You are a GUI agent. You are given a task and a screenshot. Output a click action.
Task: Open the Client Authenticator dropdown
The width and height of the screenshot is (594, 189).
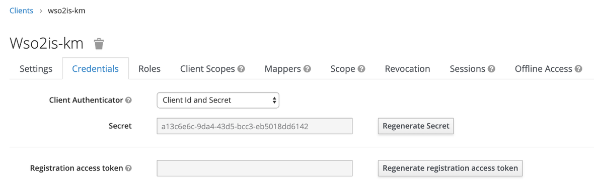pyautogui.click(x=218, y=100)
